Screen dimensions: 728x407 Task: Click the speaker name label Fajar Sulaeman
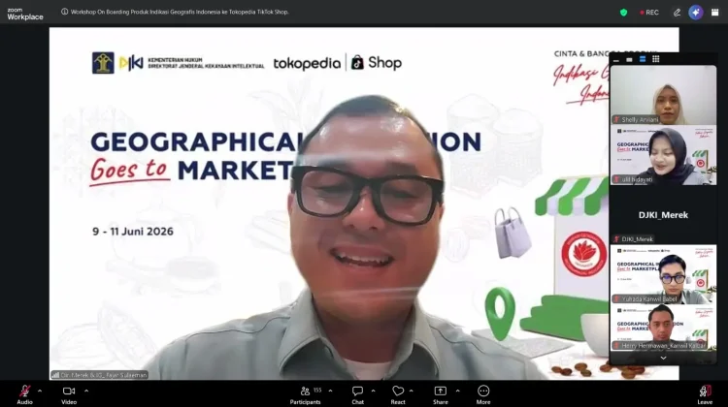coord(100,375)
